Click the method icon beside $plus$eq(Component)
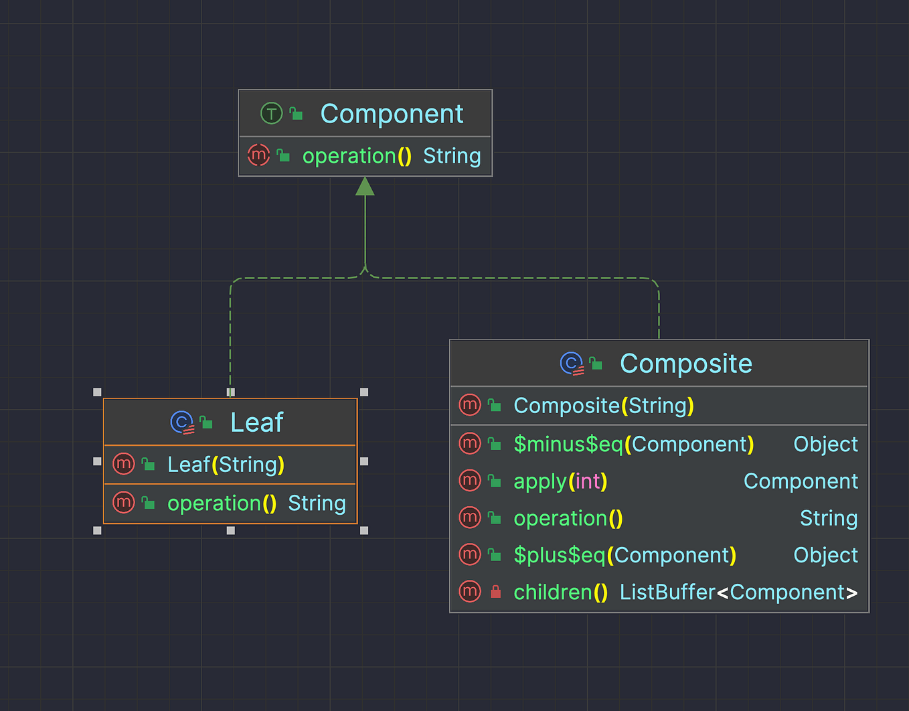 [x=470, y=555]
